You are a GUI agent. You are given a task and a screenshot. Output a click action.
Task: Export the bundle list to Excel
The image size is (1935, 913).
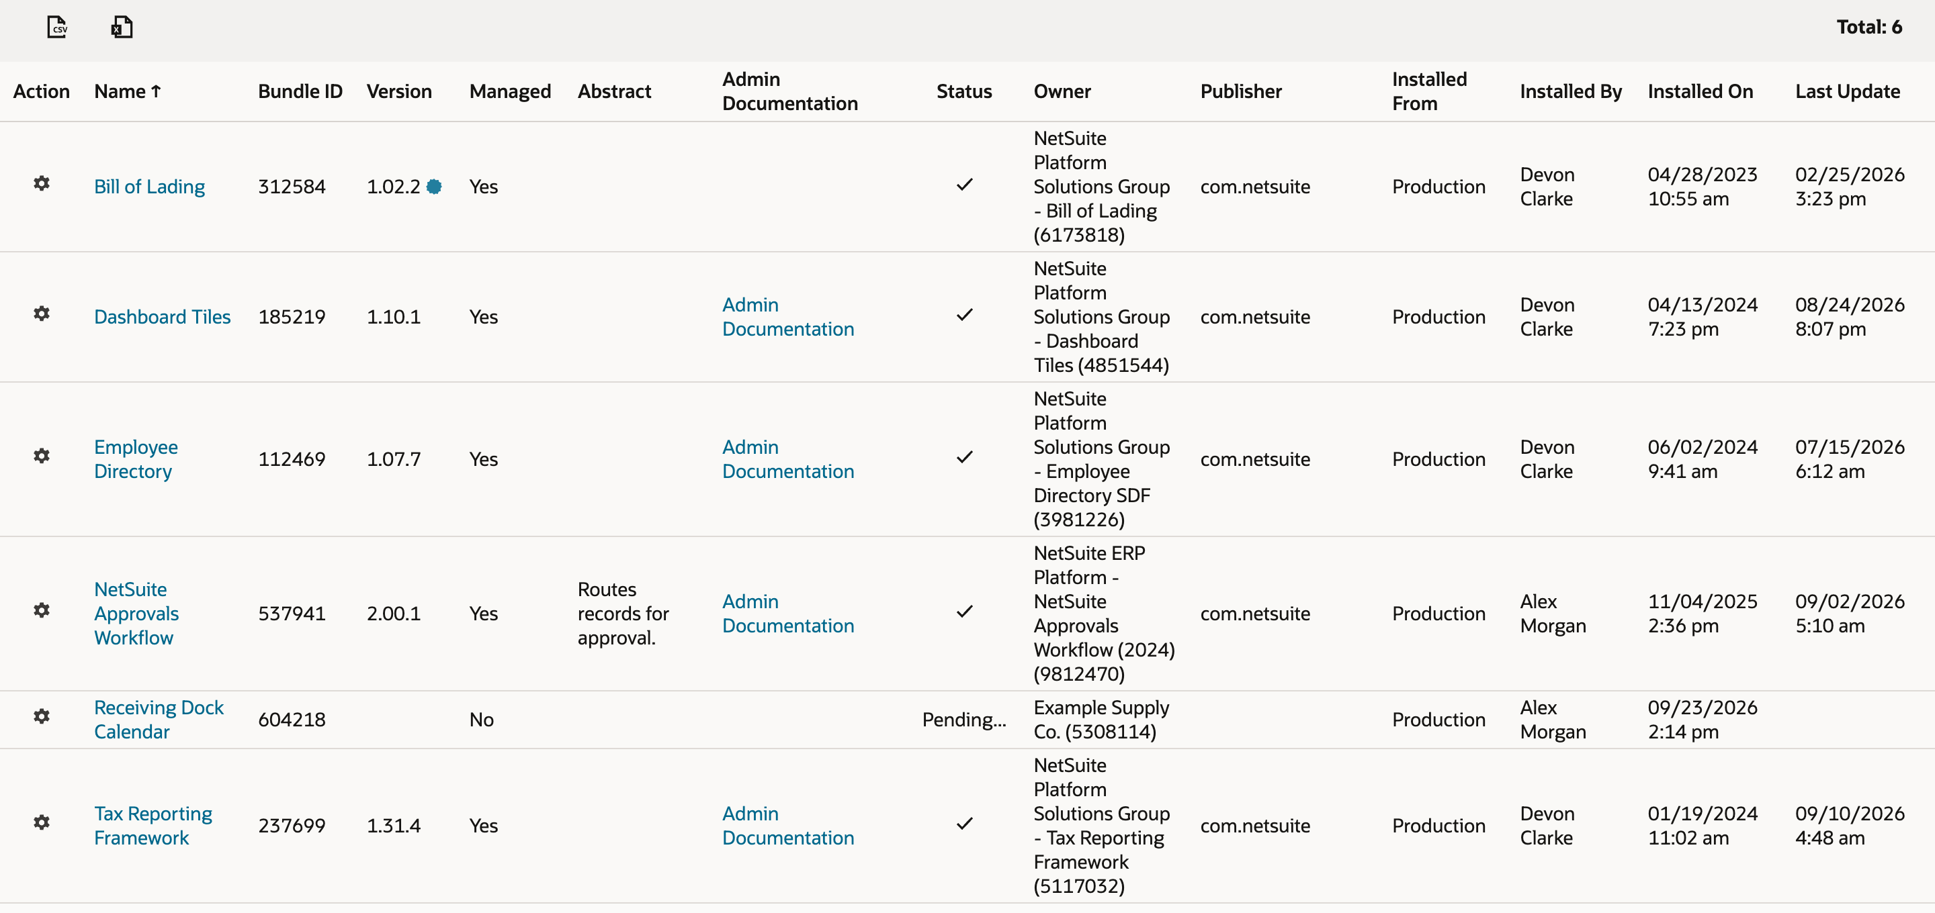pyautogui.click(x=122, y=27)
